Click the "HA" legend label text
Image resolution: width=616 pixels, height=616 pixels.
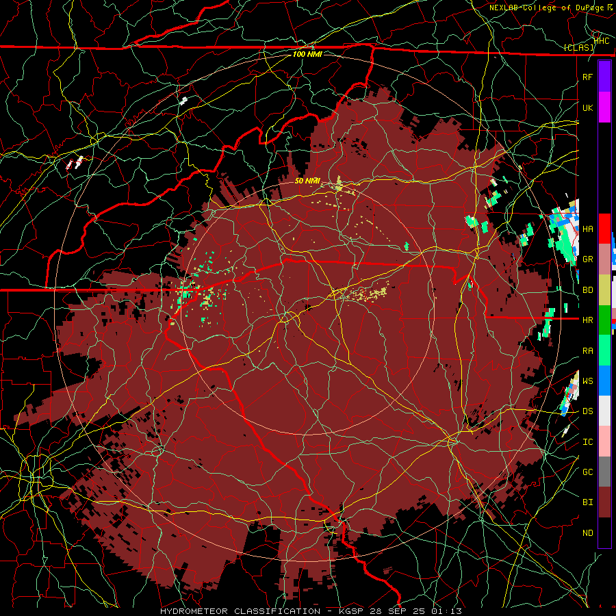pyautogui.click(x=588, y=229)
